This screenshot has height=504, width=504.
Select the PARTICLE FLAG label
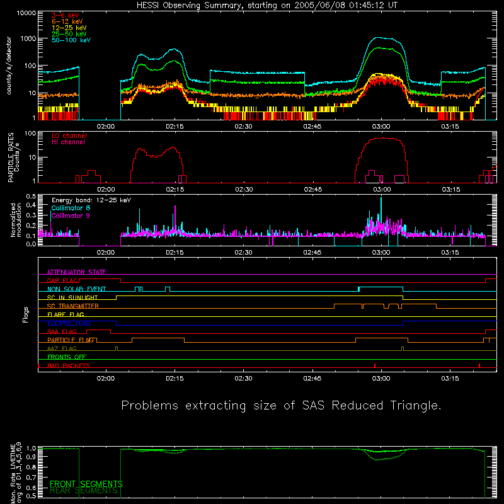pos(71,340)
